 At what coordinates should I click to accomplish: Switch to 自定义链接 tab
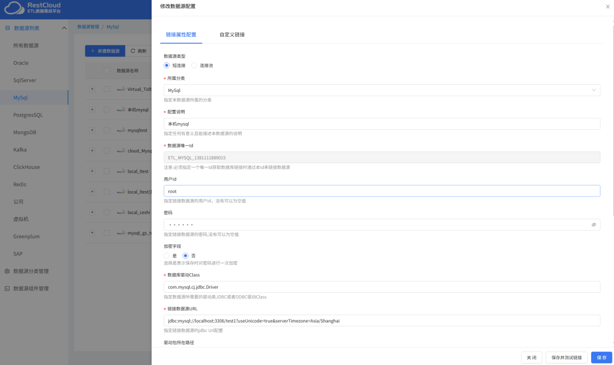coord(232,35)
